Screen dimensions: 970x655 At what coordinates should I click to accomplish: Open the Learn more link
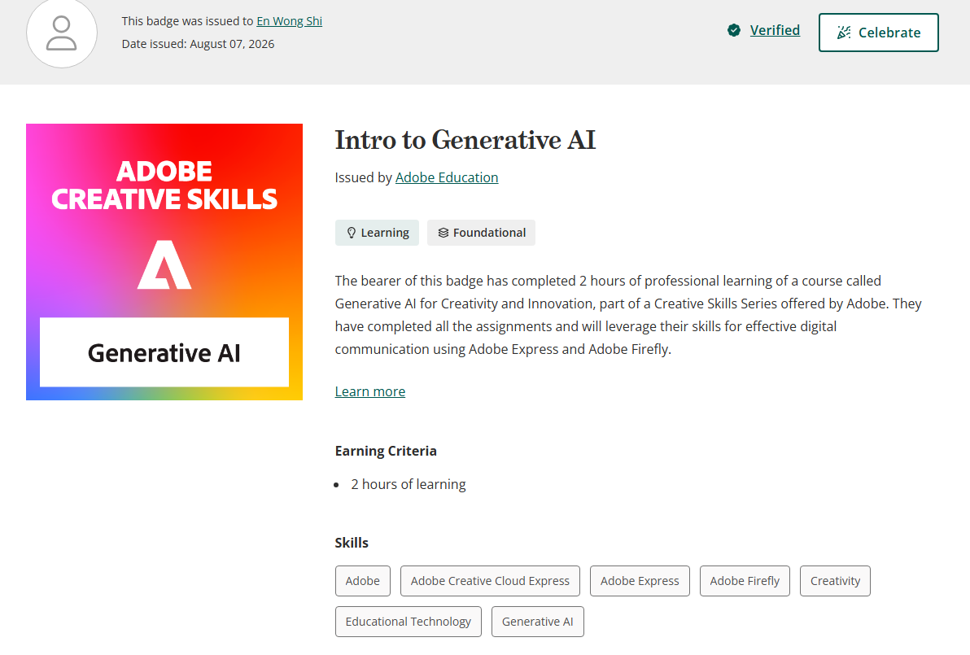[x=370, y=391]
